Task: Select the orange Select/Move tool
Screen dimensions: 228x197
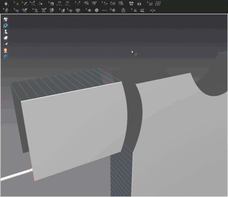Action: [x=17, y=4]
